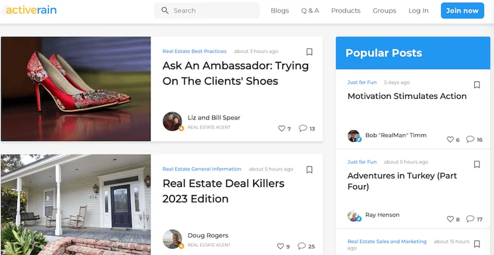Bookmark the Real Estate Deal Killers post

(x=309, y=169)
